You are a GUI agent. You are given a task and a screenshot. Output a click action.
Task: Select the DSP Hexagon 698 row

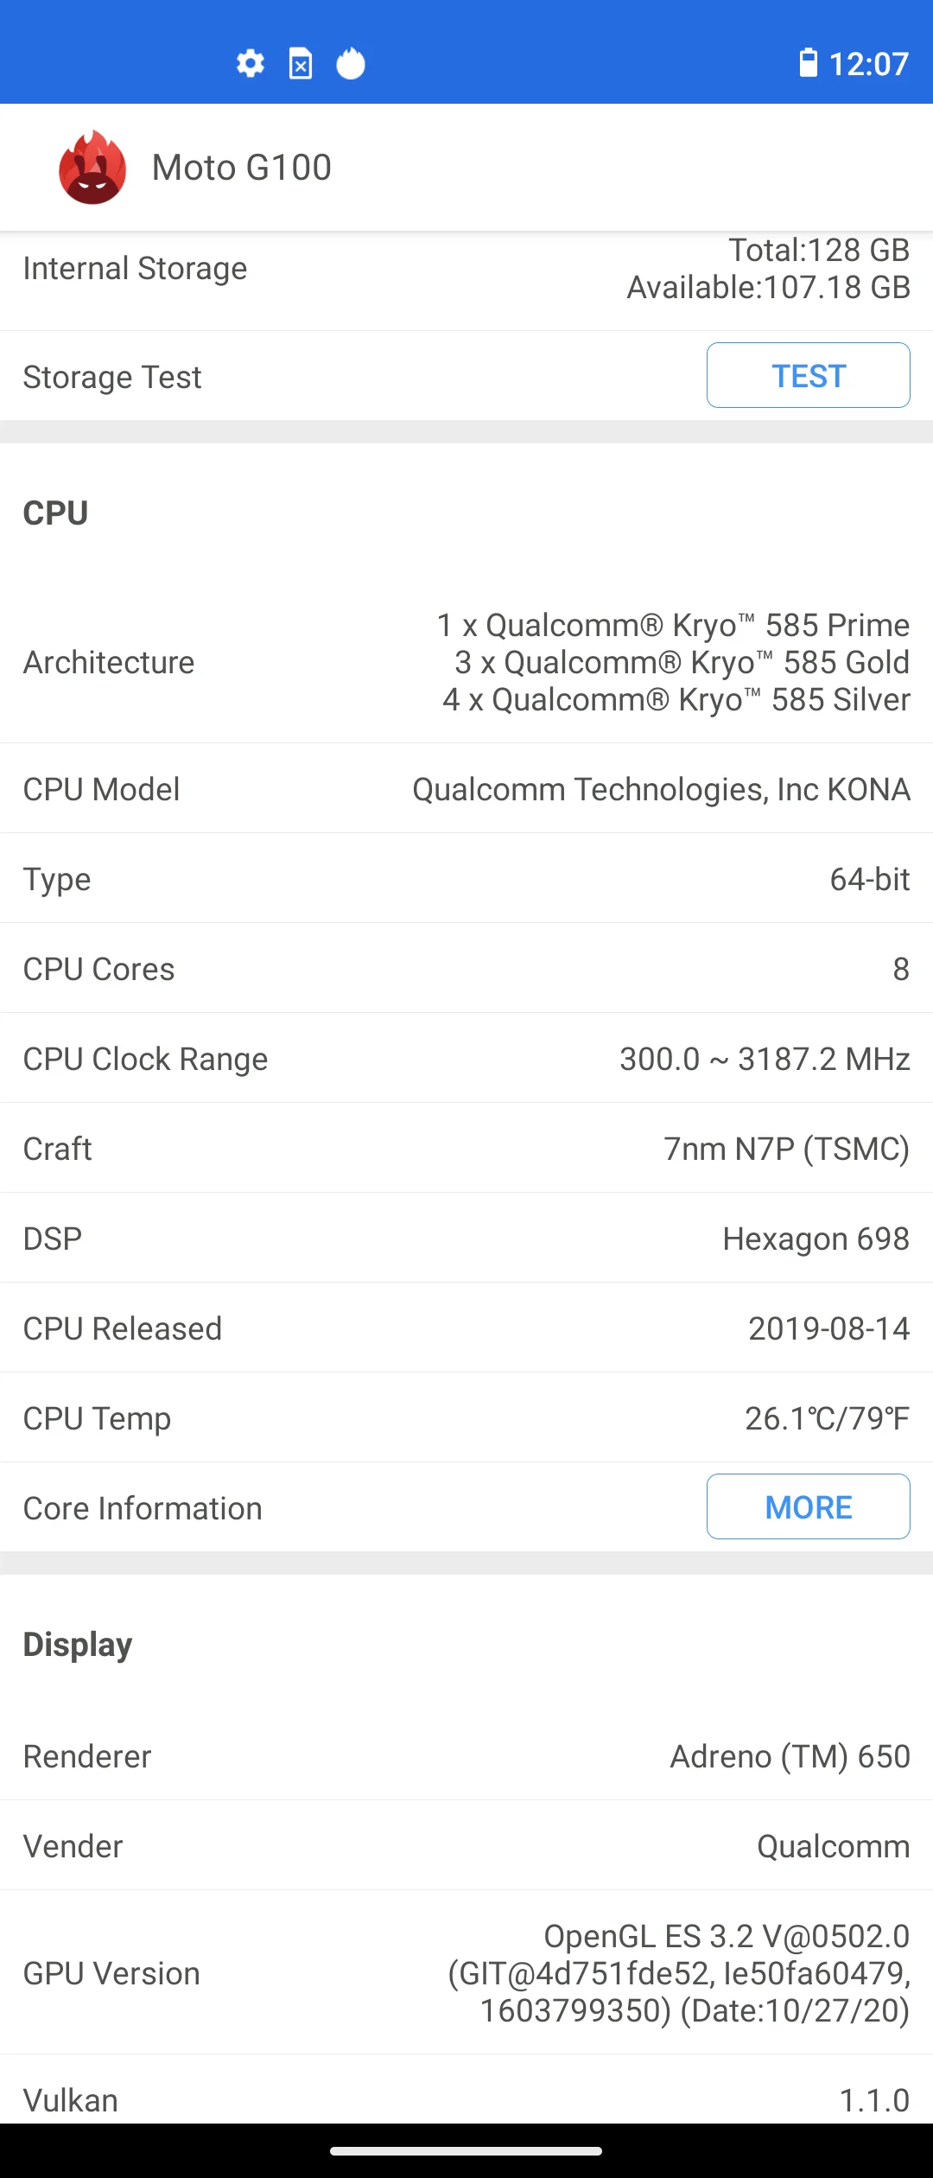tap(466, 1239)
